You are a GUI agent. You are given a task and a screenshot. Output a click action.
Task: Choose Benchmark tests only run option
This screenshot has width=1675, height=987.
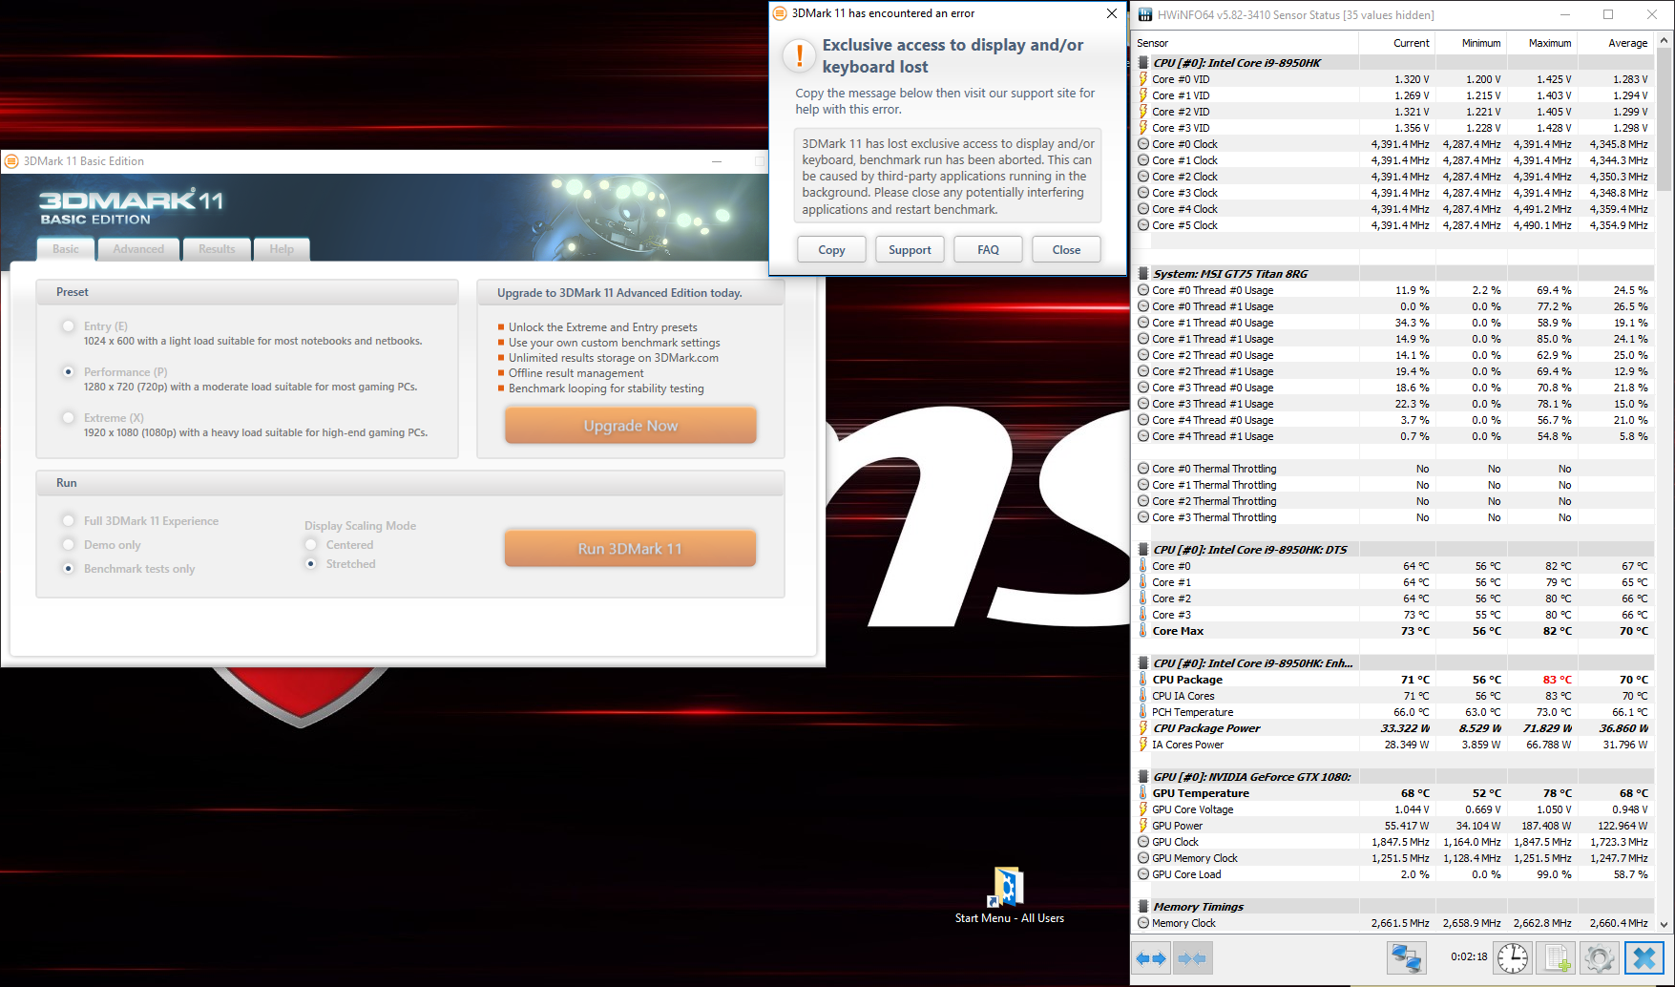click(68, 569)
